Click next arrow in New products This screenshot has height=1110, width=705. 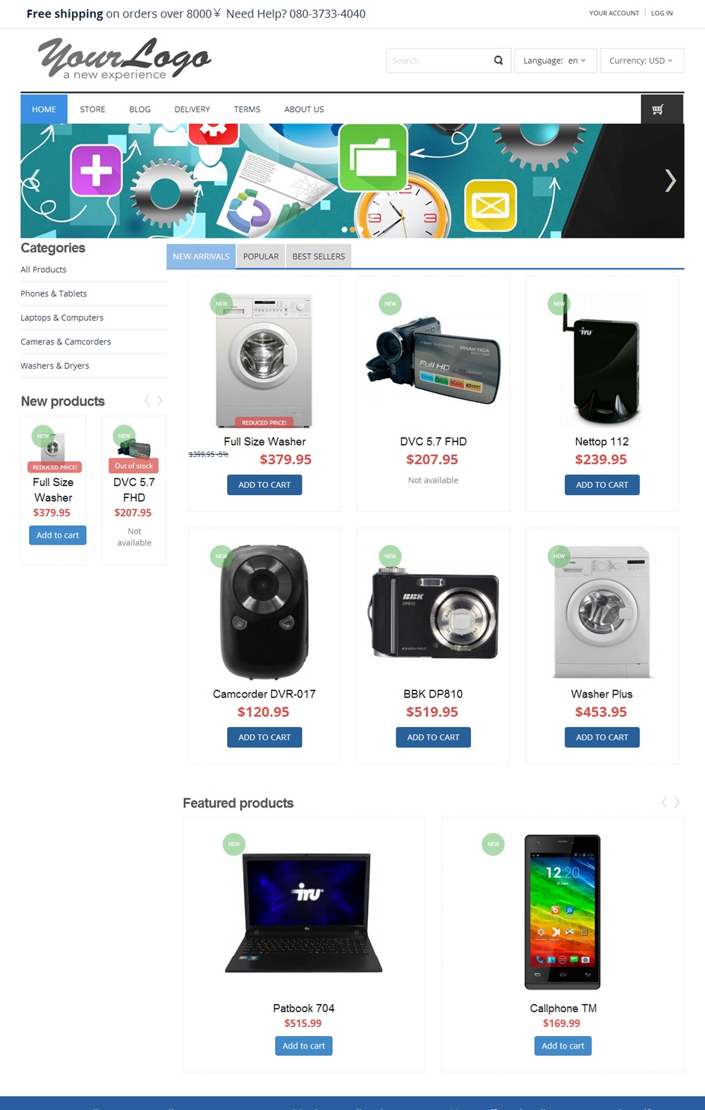pos(160,401)
